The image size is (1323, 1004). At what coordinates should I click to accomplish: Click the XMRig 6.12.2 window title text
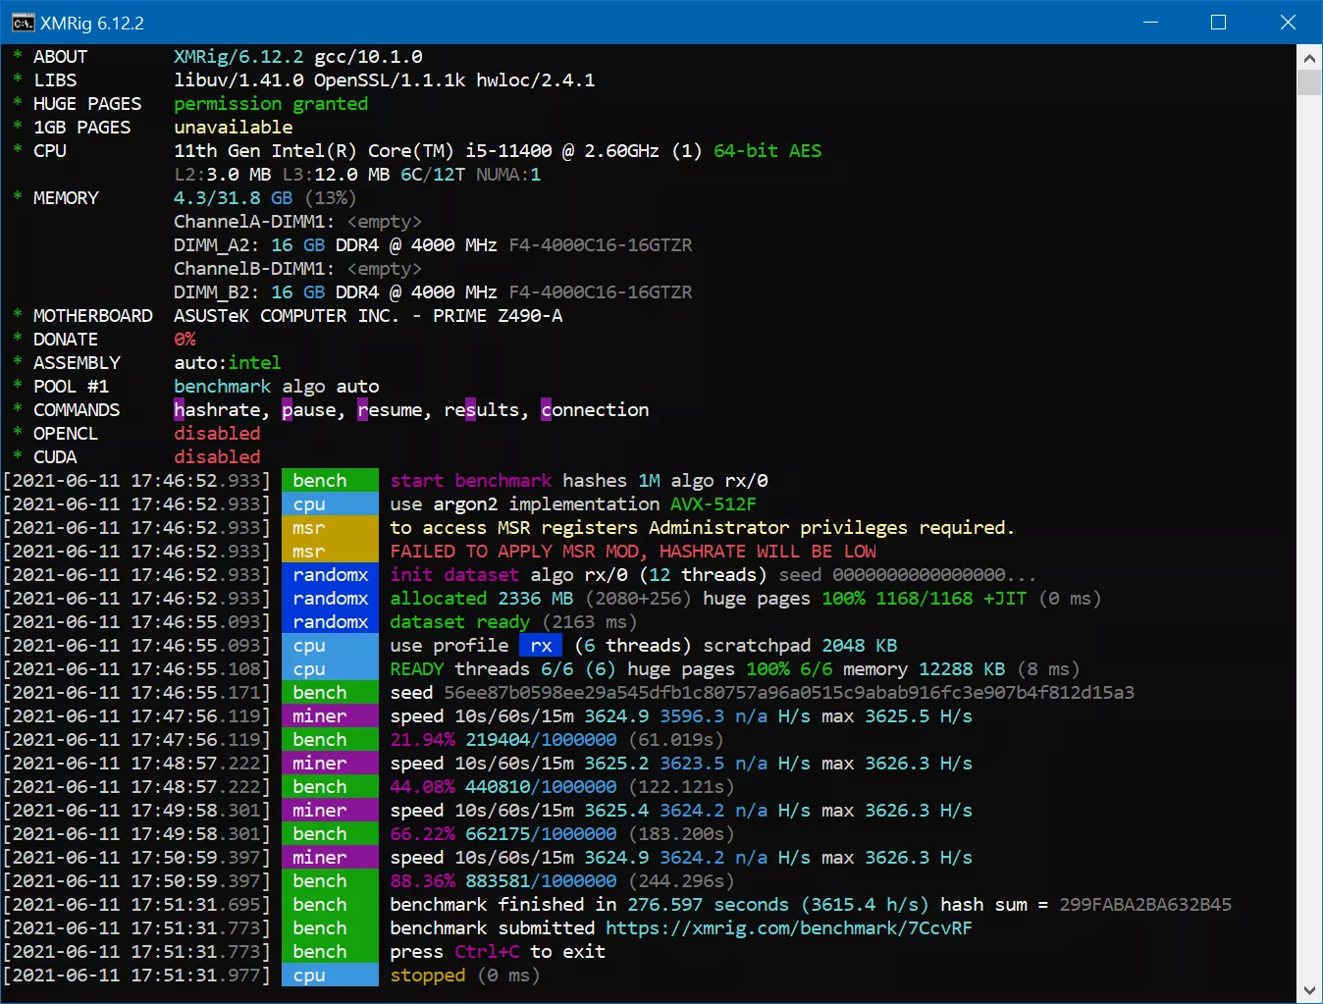pyautogui.click(x=92, y=23)
